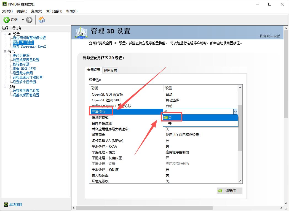Open 调整桌面尺寸和位置 in the tree

(x=28, y=77)
